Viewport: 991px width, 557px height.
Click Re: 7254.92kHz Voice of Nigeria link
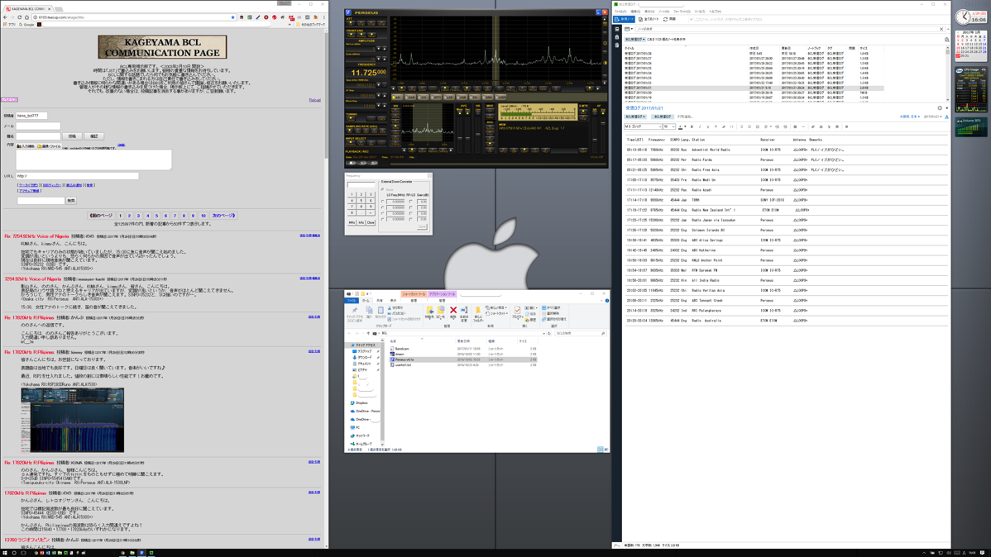[x=36, y=236]
